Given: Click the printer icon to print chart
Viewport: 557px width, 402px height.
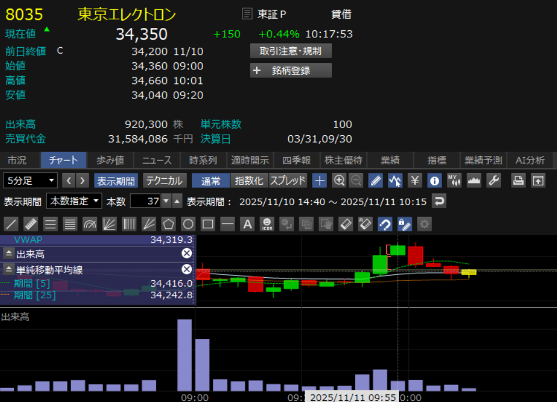Looking at the screenshot, I should click(517, 181).
